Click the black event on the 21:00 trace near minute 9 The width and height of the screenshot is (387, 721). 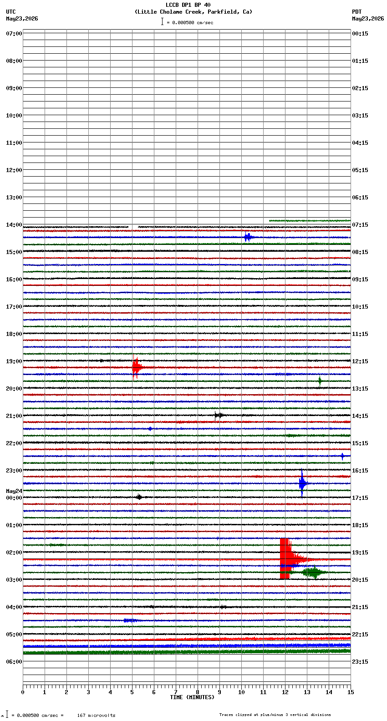[219, 415]
